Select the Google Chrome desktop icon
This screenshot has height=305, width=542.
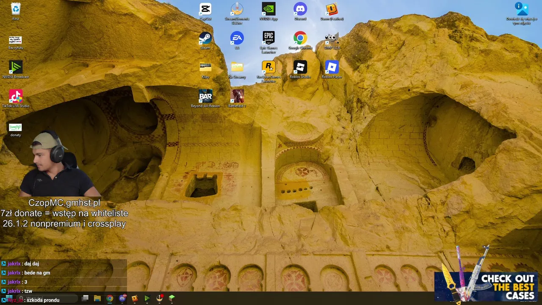(x=300, y=40)
